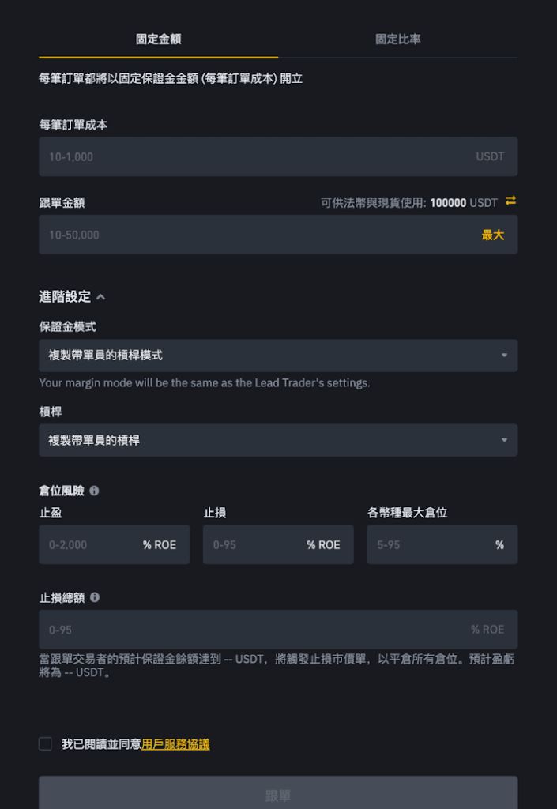The width and height of the screenshot is (557, 809).
Task: Open the 槓桿 leverage dropdown
Action: tap(278, 440)
